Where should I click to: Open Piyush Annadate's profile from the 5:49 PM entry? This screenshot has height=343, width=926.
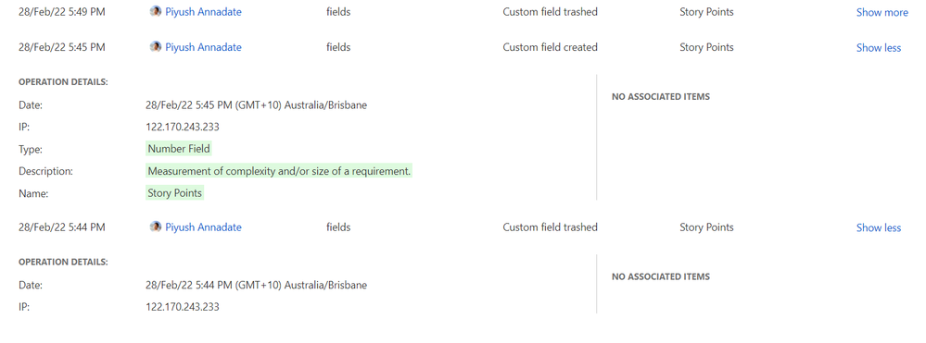point(203,12)
